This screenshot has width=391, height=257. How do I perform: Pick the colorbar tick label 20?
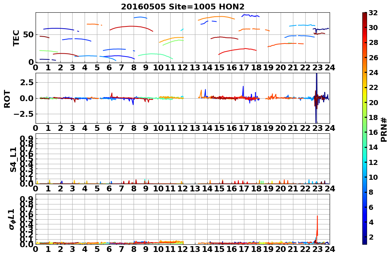tap(373, 102)
